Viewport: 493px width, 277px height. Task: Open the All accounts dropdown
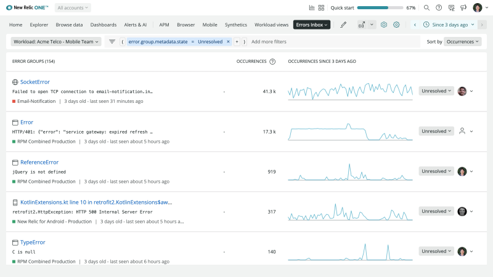[x=73, y=7]
